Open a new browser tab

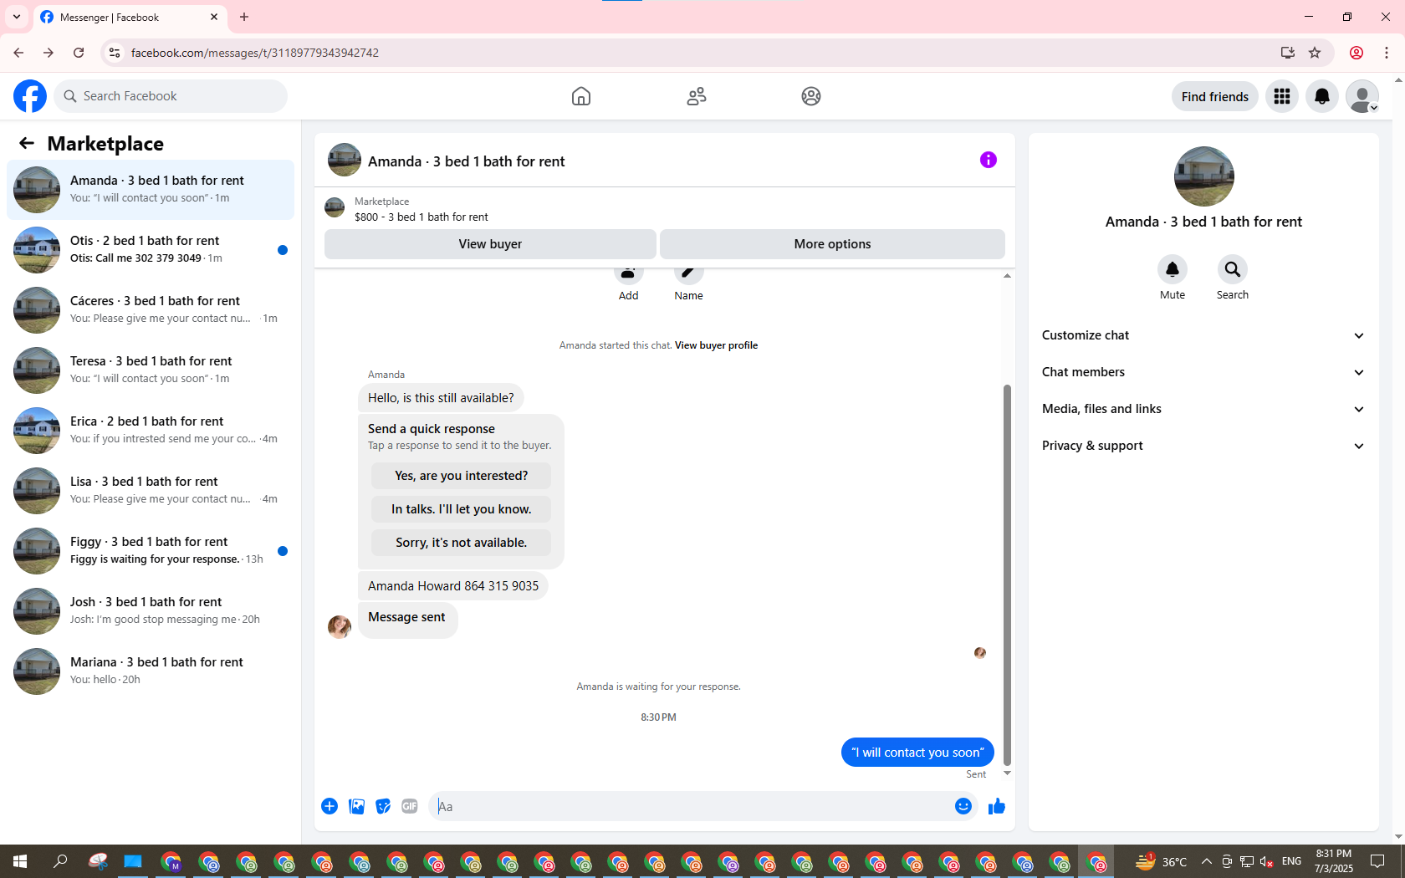tap(244, 17)
